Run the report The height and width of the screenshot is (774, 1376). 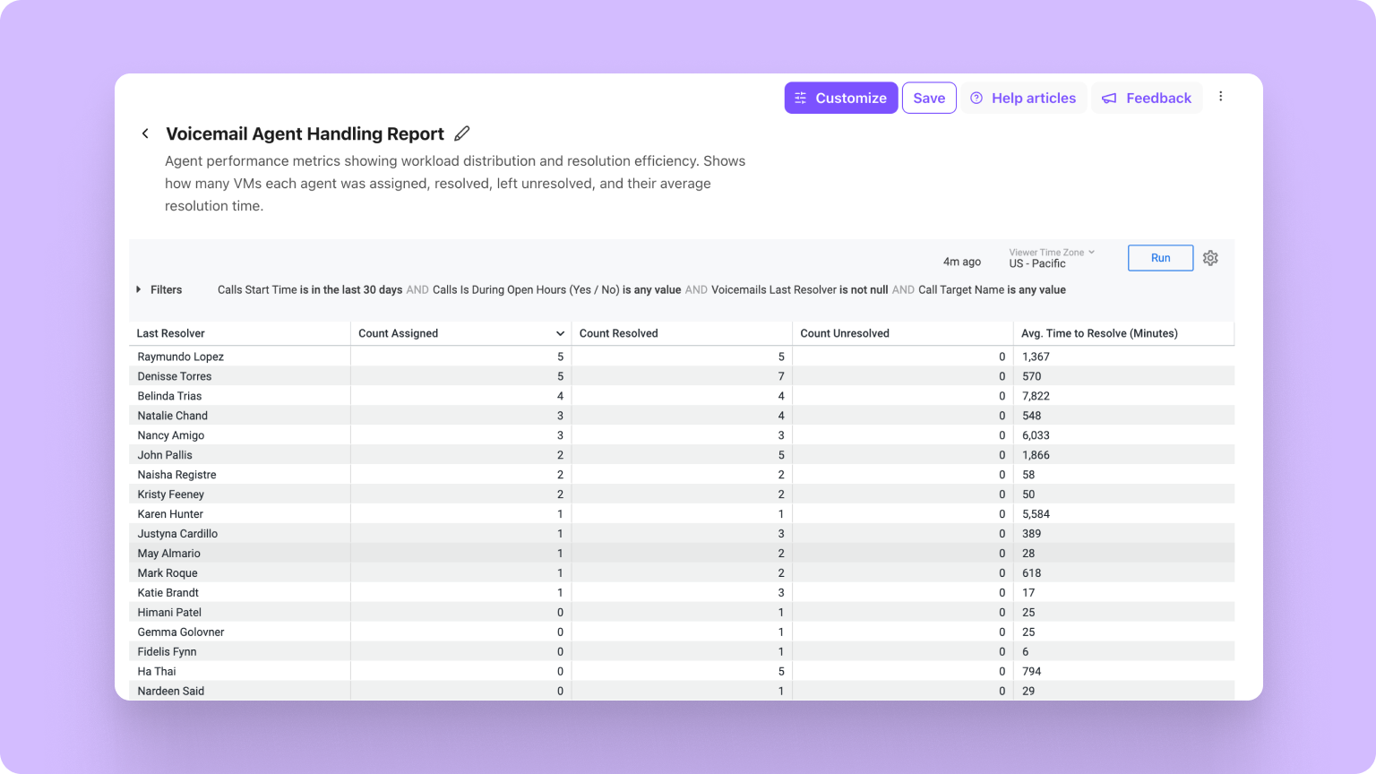pyautogui.click(x=1160, y=257)
